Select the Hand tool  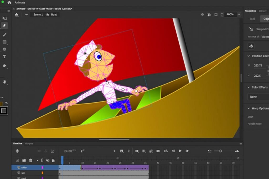point(5,82)
